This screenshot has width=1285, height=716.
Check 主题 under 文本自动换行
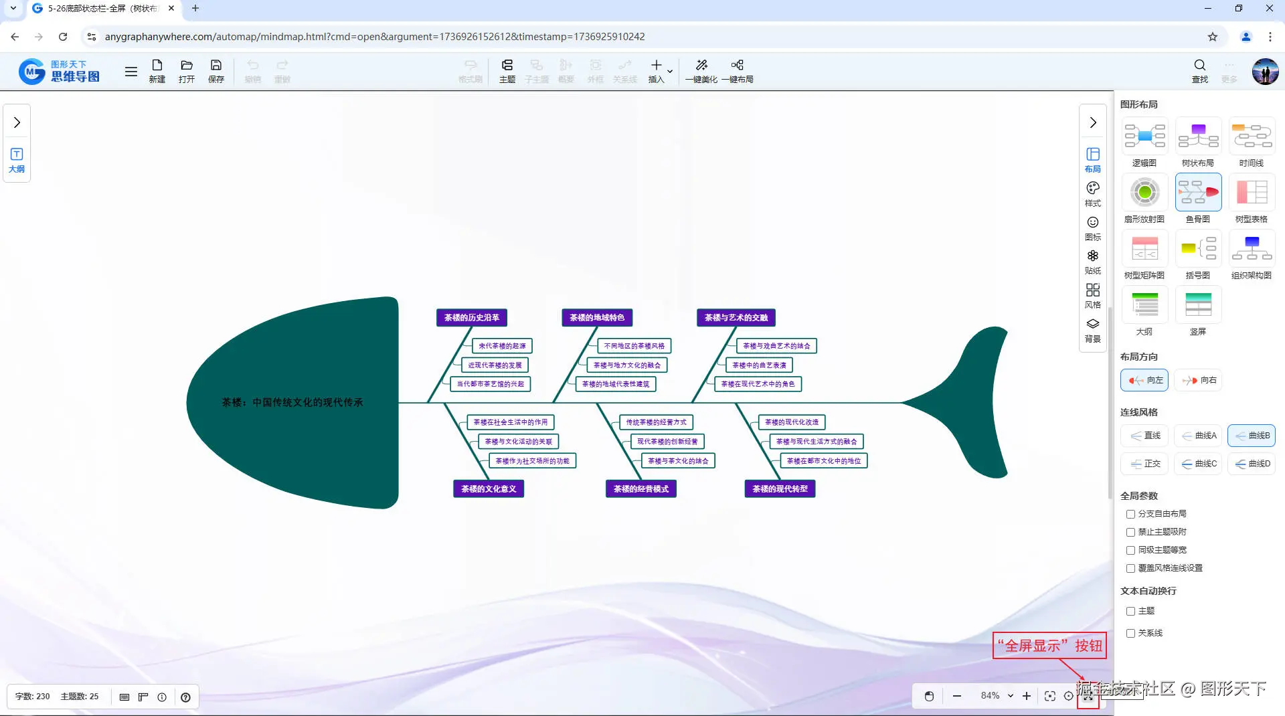pos(1130,611)
